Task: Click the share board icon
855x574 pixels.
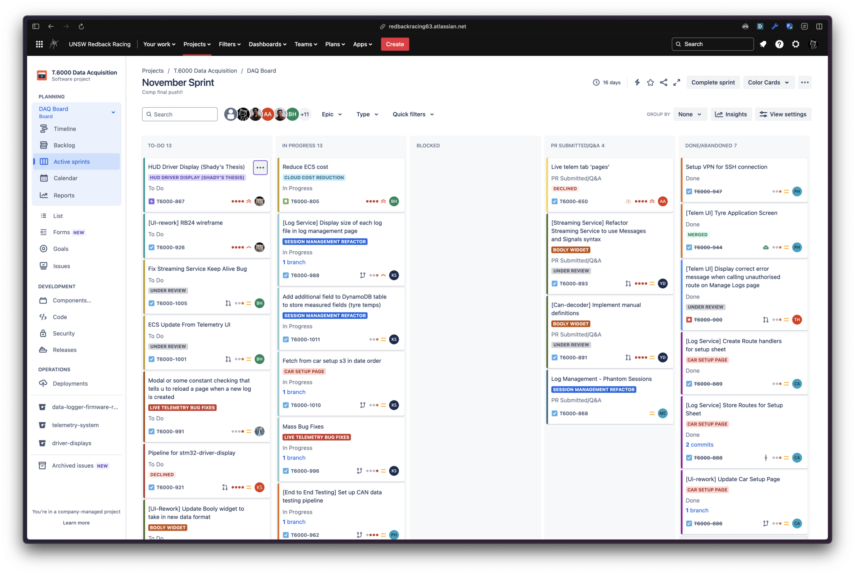Action: click(663, 82)
